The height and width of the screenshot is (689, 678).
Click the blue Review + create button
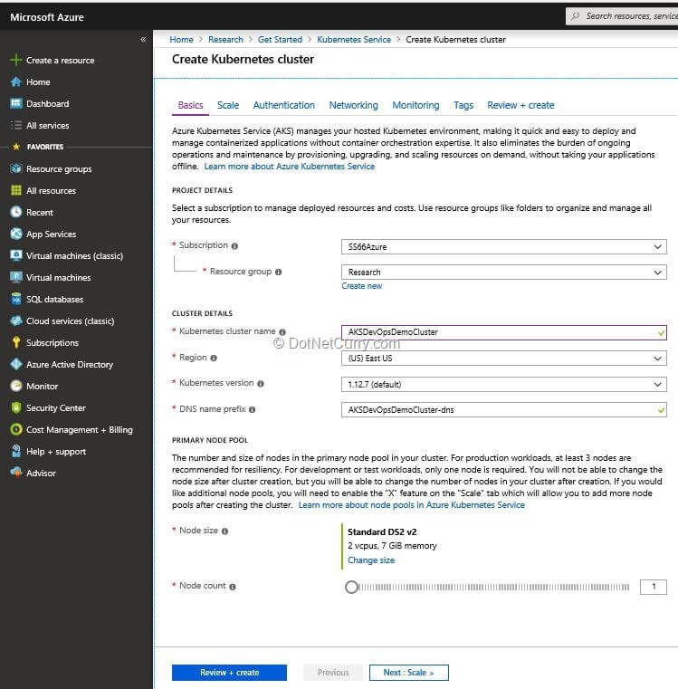[229, 673]
